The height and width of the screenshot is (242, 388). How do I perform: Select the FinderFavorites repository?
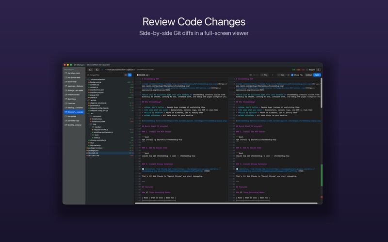(x=74, y=95)
